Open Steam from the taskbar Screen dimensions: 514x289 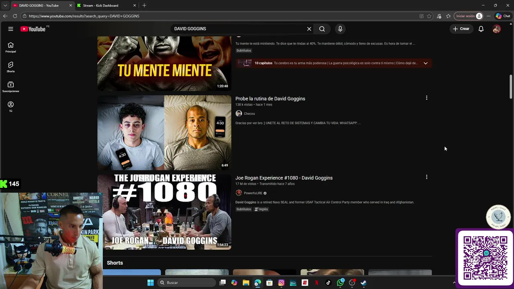(363, 283)
